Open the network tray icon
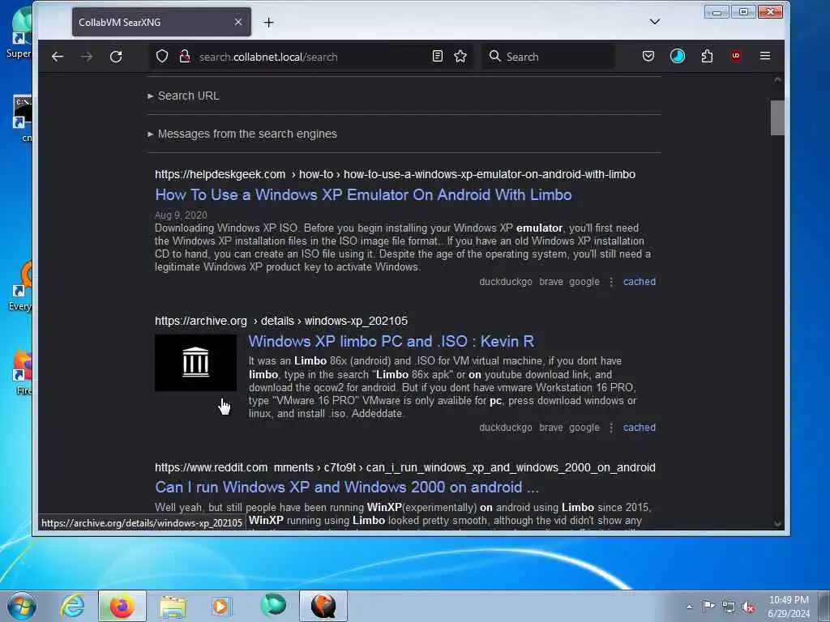This screenshot has height=622, width=830. point(729,607)
